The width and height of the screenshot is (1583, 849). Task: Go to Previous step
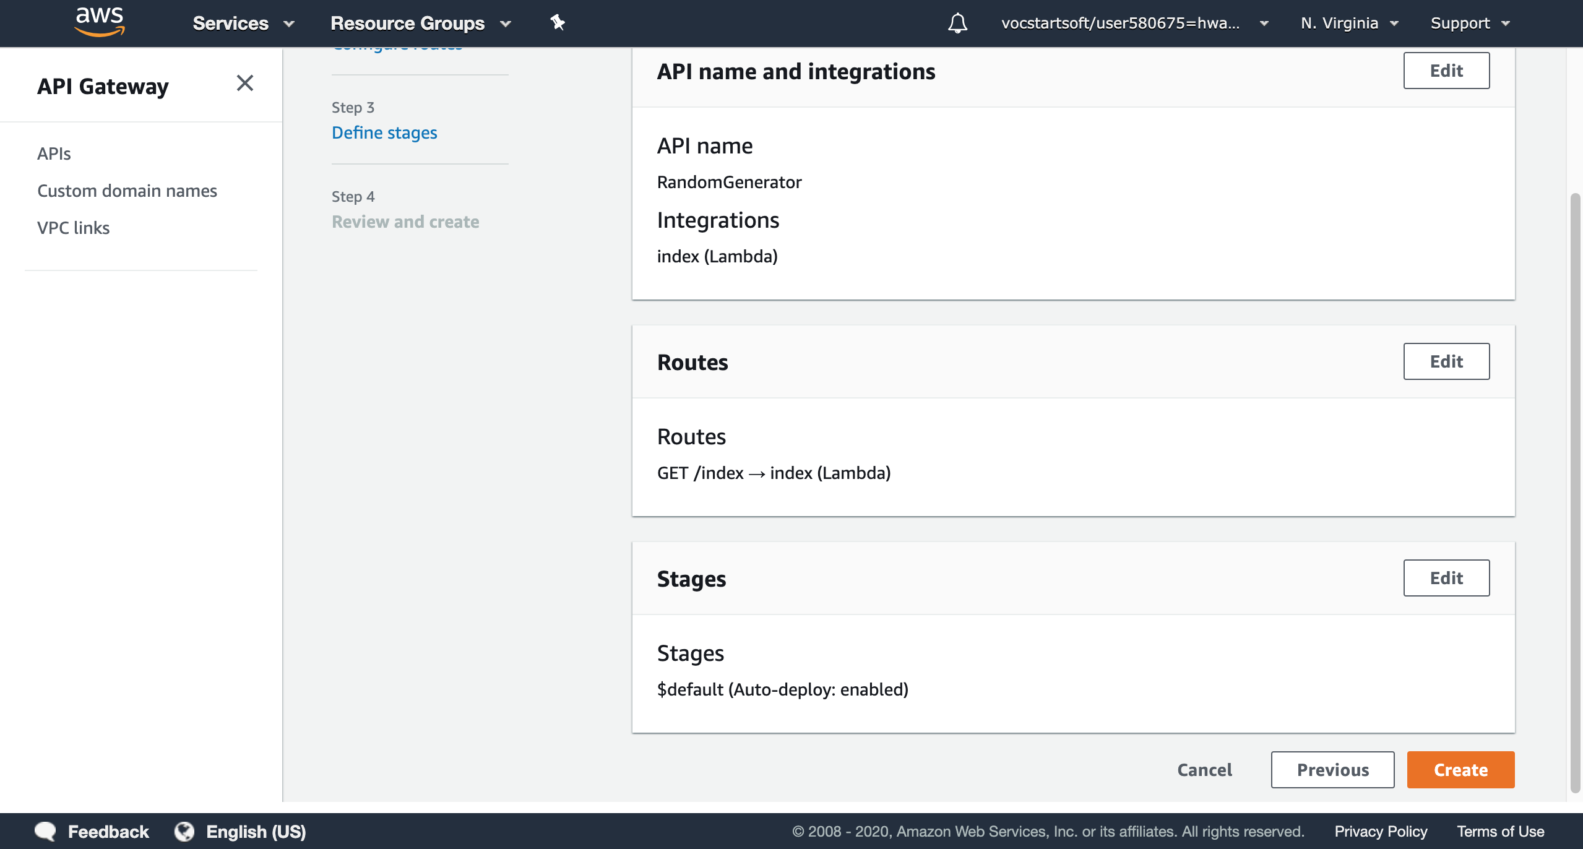[1332, 770]
